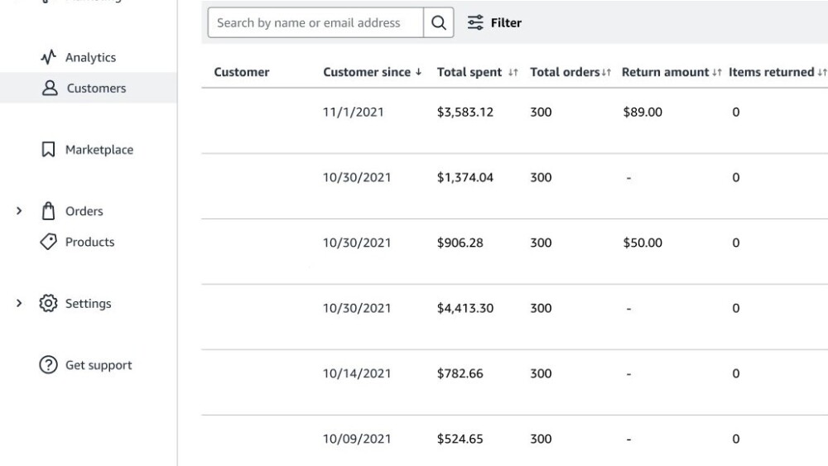Click total orders 300 in the $3,583.12 row

[x=541, y=112]
